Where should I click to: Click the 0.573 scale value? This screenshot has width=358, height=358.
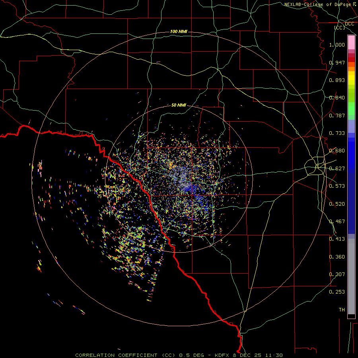tap(337, 186)
